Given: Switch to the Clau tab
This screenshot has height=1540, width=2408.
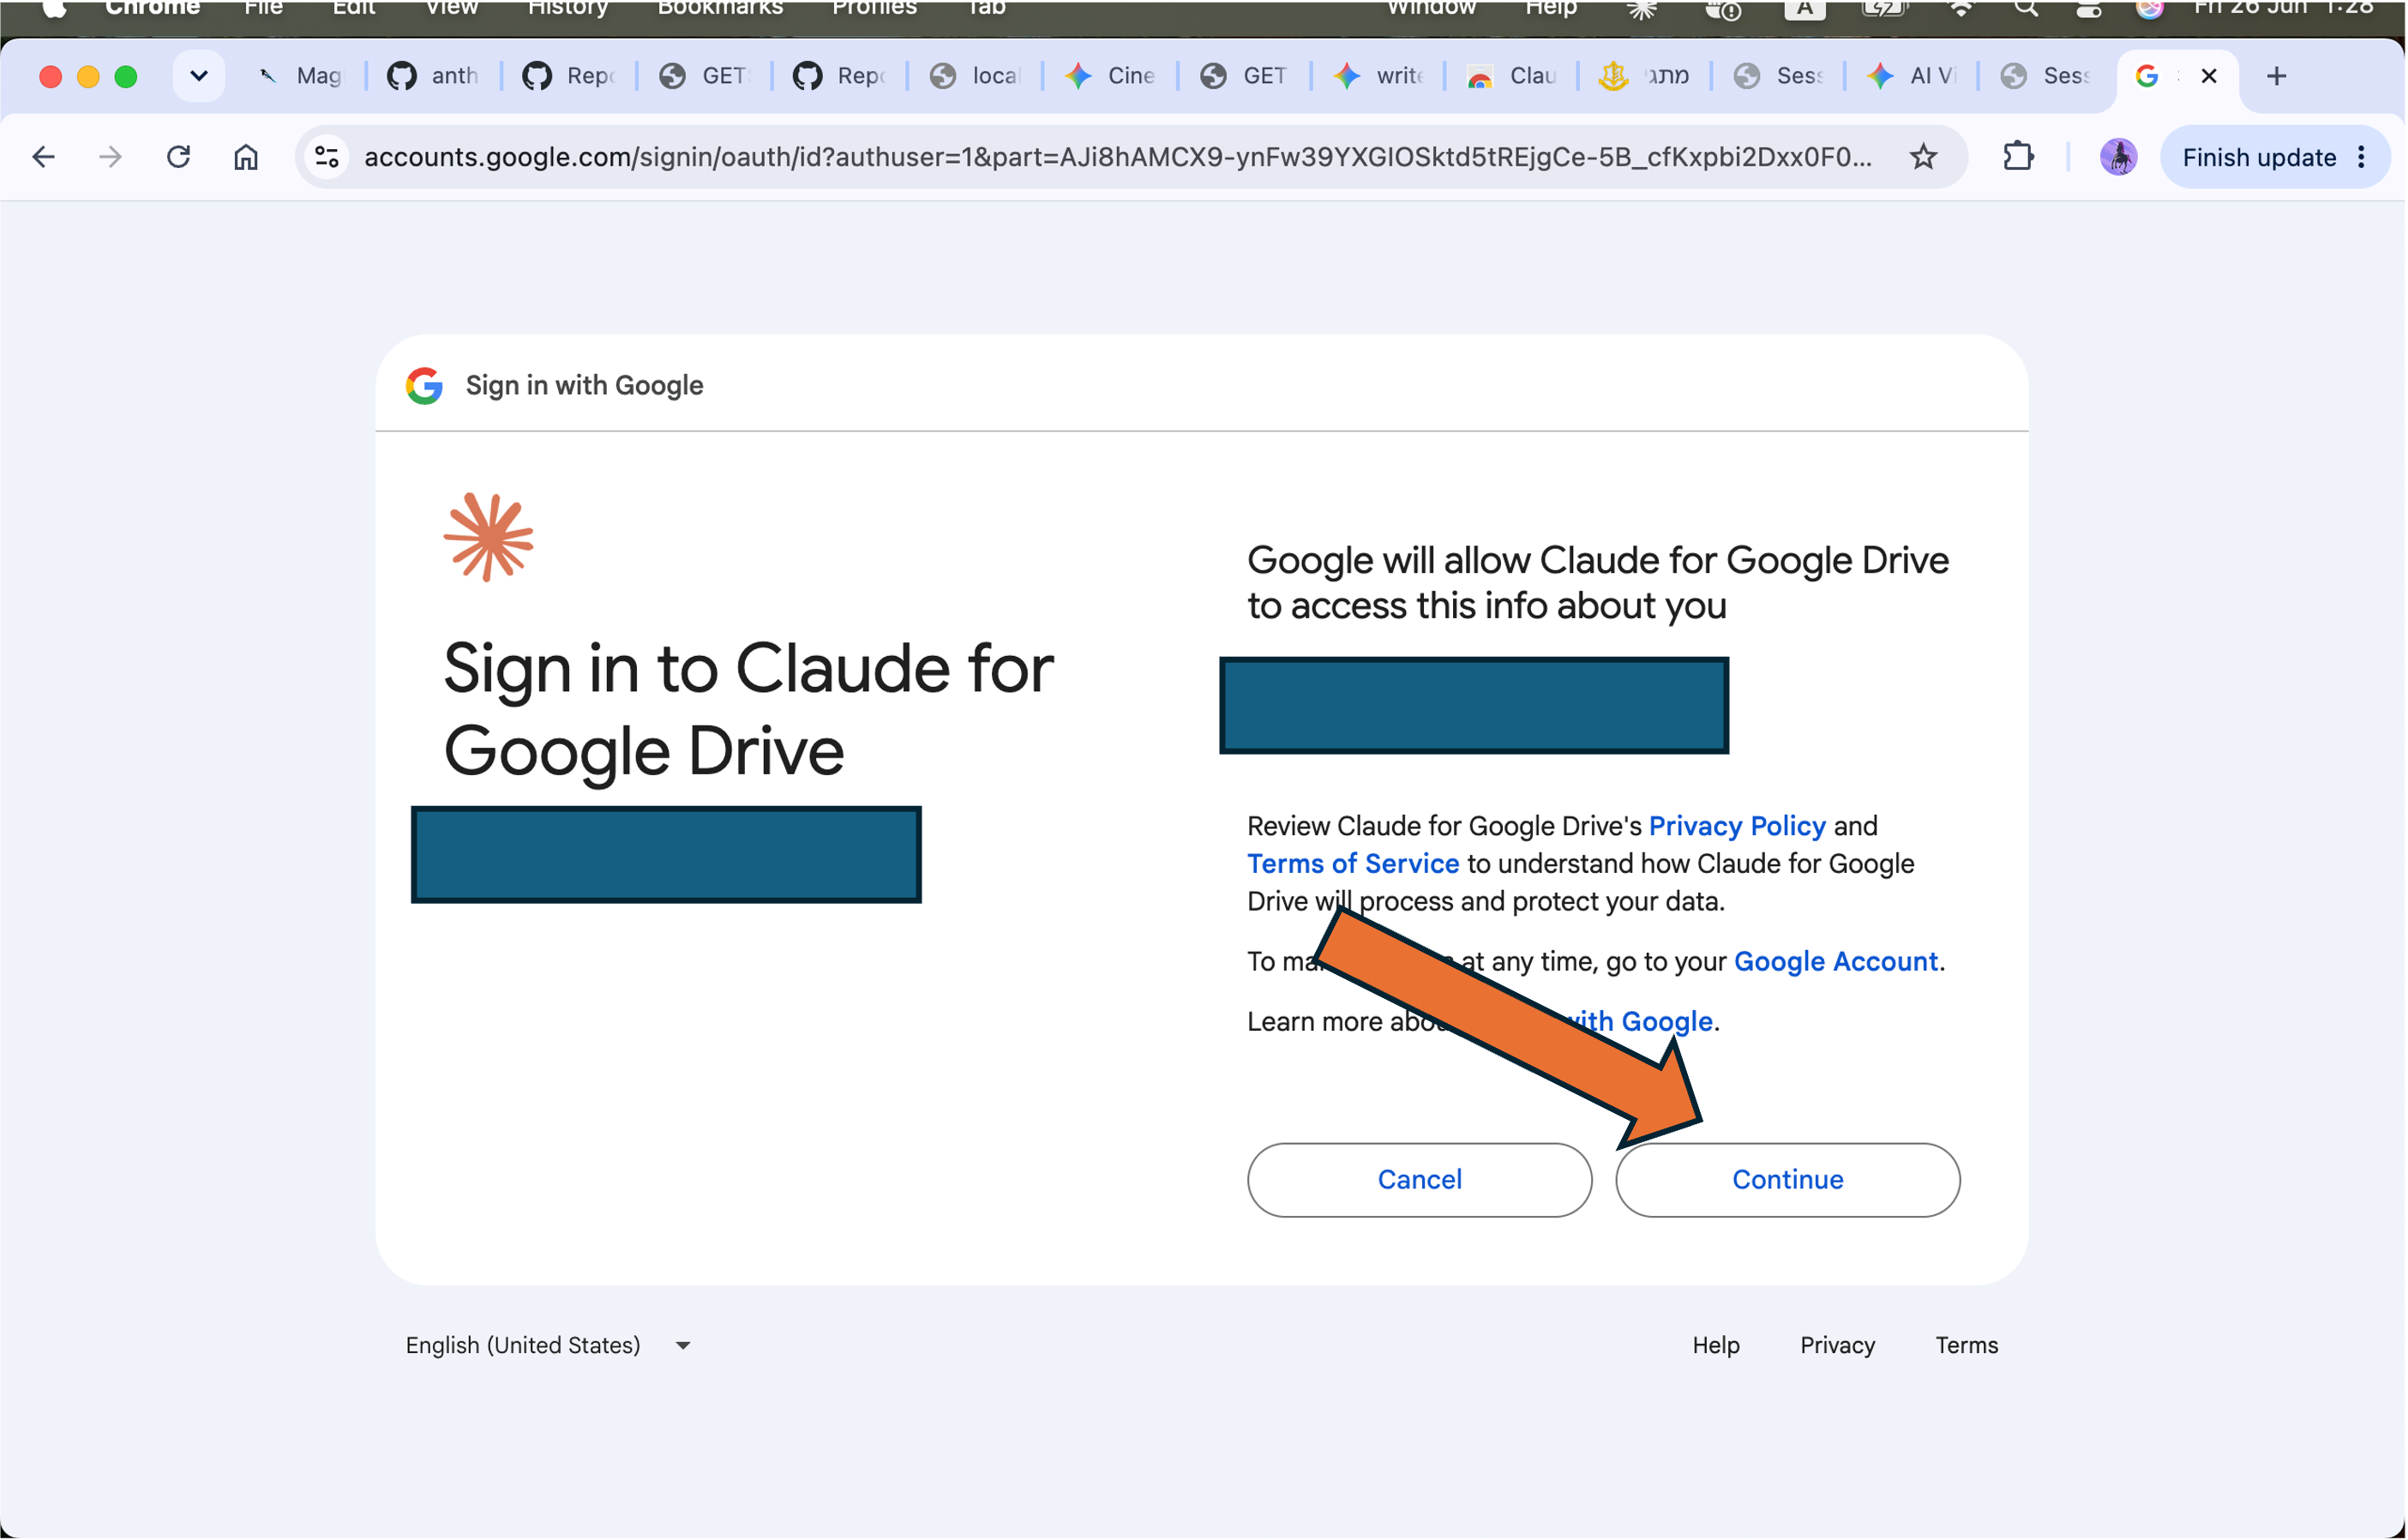Looking at the screenshot, I should (x=1511, y=76).
